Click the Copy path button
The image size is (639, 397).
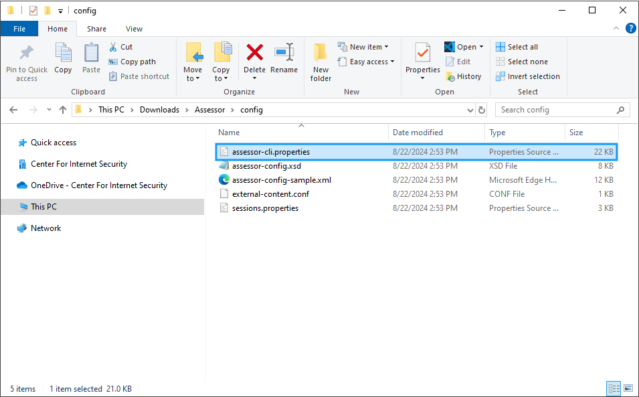coord(132,62)
